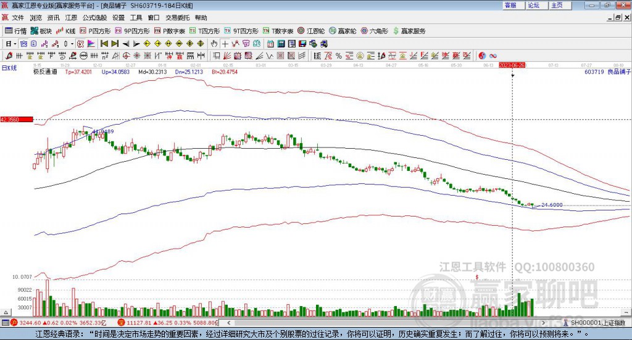Select the red target circle drawing tool
The height and width of the screenshot is (340, 632).
click(x=126, y=56)
